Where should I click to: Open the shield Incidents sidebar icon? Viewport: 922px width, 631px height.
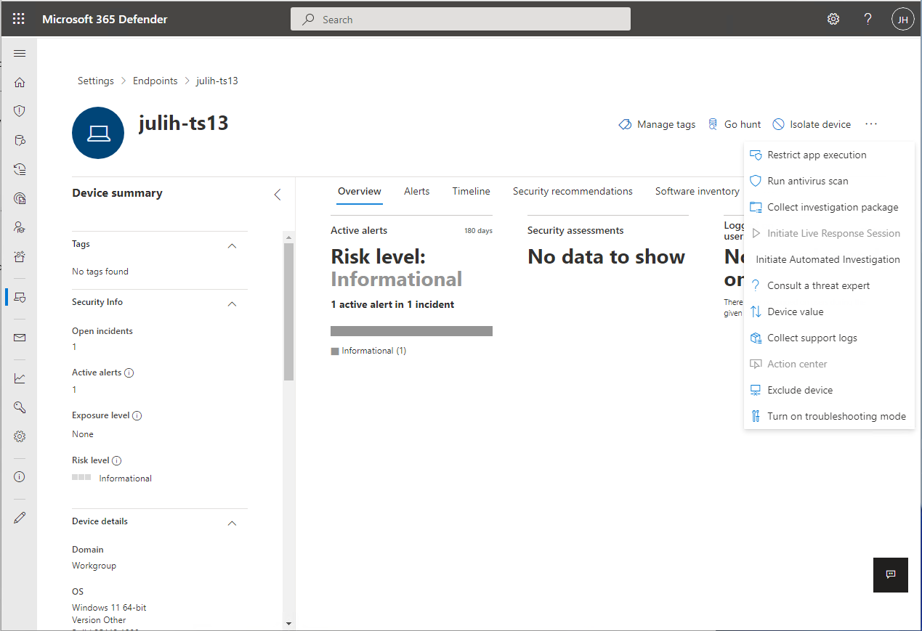20,111
